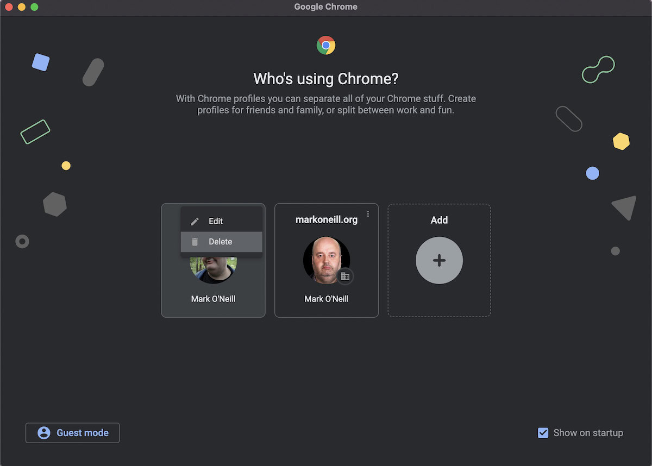Viewport: 652px width, 466px height.
Task: Click the work badge icon on markoneill.org avatar
Action: (345, 276)
